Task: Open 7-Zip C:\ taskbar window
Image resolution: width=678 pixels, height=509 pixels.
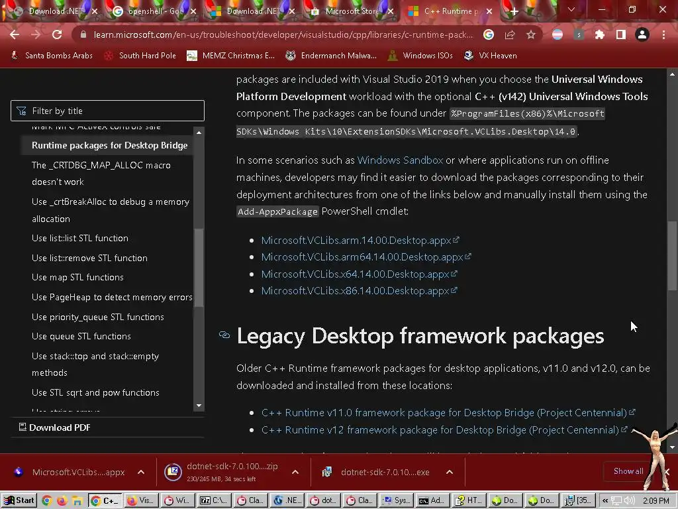Action: (x=214, y=501)
